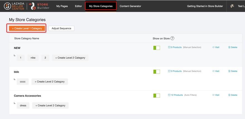
Task: Add Level 2 category under bbb
Action: 50,82
